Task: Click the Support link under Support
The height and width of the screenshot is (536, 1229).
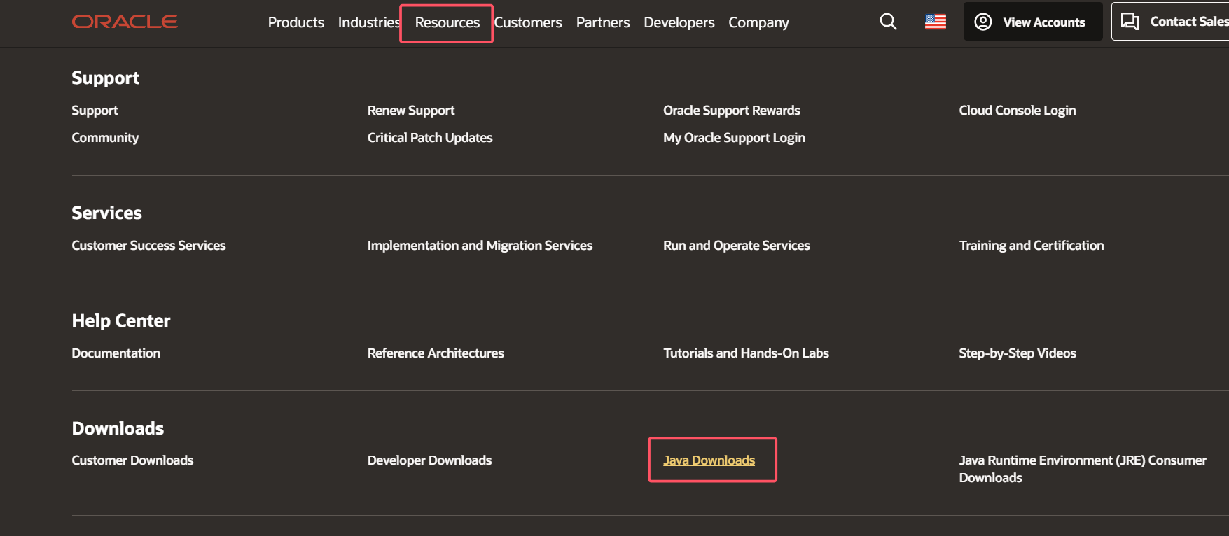Action: (x=95, y=111)
